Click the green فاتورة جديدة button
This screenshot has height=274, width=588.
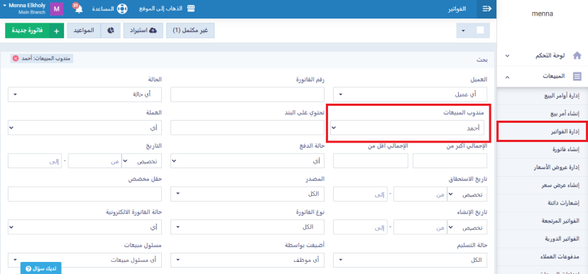point(35,31)
